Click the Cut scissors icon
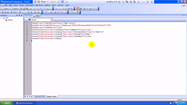 click(34, 8)
